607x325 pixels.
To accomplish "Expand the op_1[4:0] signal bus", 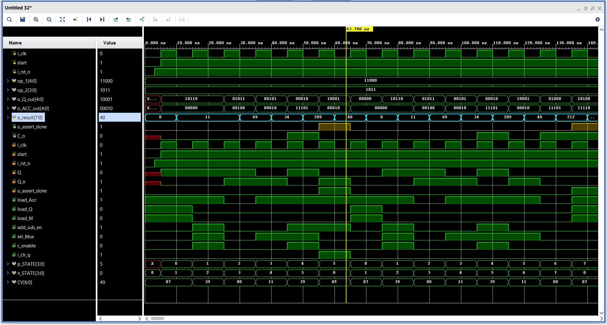I will [x=8, y=81].
